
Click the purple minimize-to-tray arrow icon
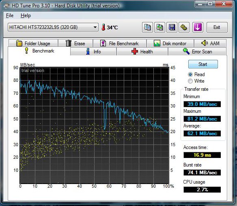[198, 27]
